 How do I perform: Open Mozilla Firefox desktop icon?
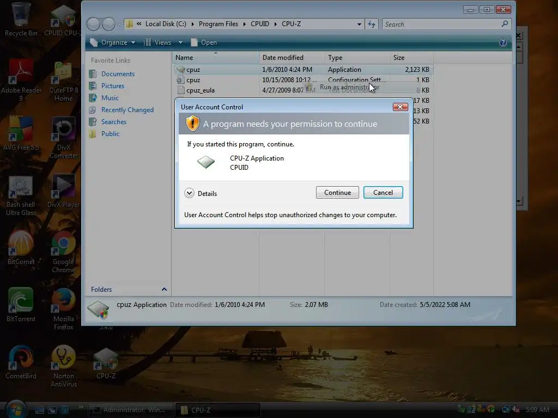tap(63, 309)
